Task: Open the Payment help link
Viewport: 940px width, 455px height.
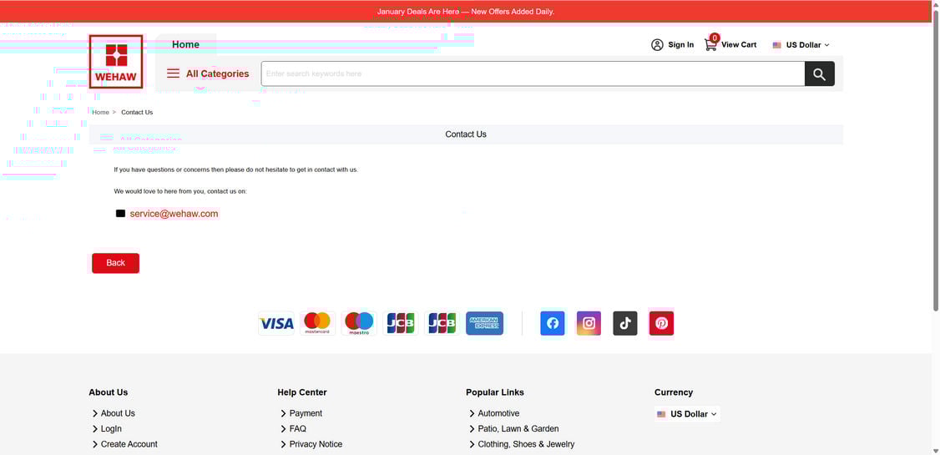Action: (x=306, y=413)
